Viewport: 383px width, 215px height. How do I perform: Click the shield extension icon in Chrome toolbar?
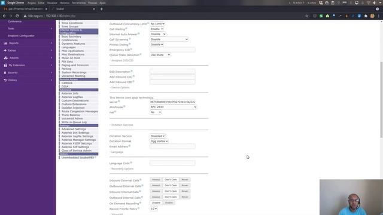coord(315,16)
